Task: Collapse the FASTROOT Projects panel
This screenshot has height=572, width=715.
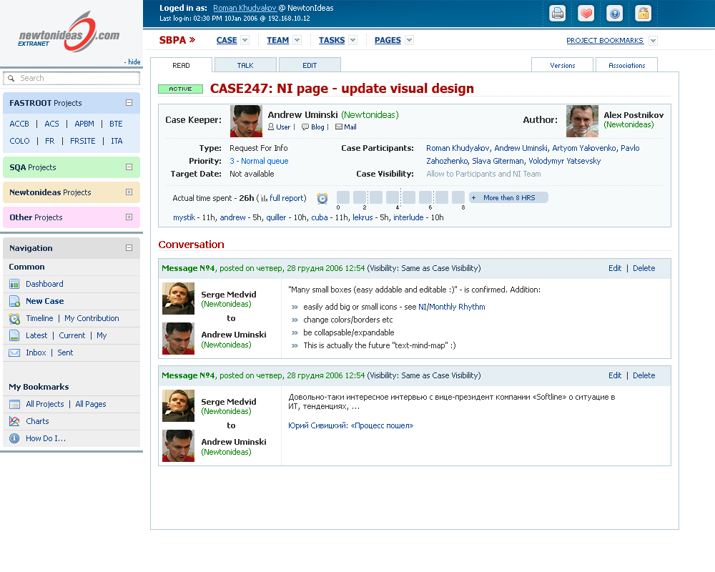Action: coord(129,103)
